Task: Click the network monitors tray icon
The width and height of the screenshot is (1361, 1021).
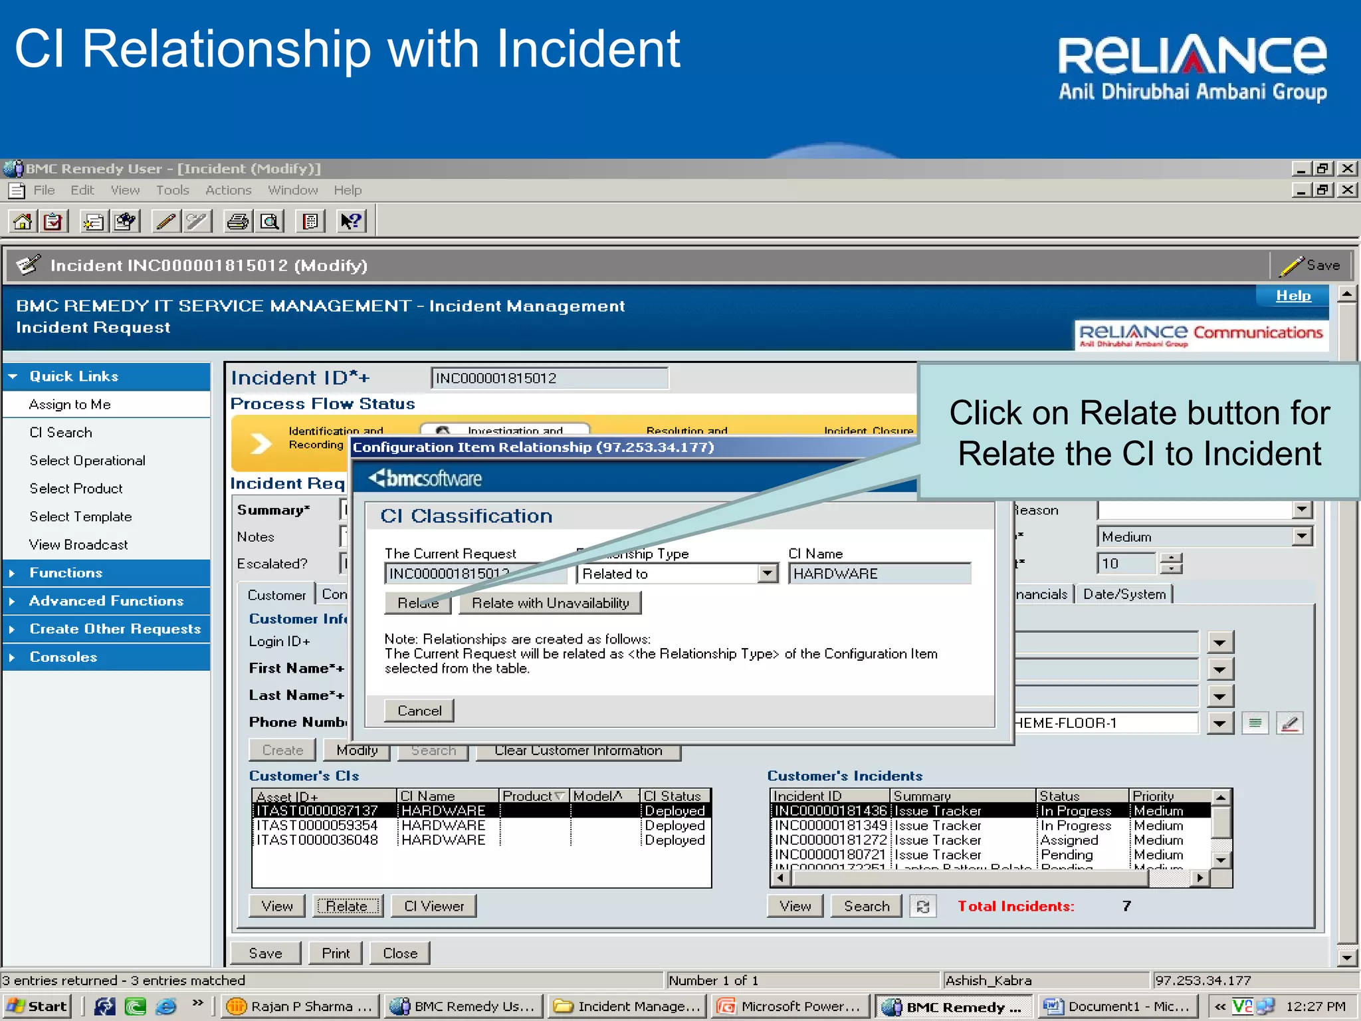Action: [1265, 1006]
